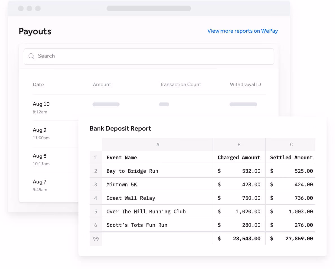Click the Event Name header cell
This screenshot has width=335, height=269.
tap(157, 158)
